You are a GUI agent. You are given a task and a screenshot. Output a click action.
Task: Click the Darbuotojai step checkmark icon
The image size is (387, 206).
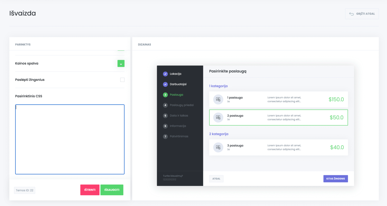[x=165, y=84]
